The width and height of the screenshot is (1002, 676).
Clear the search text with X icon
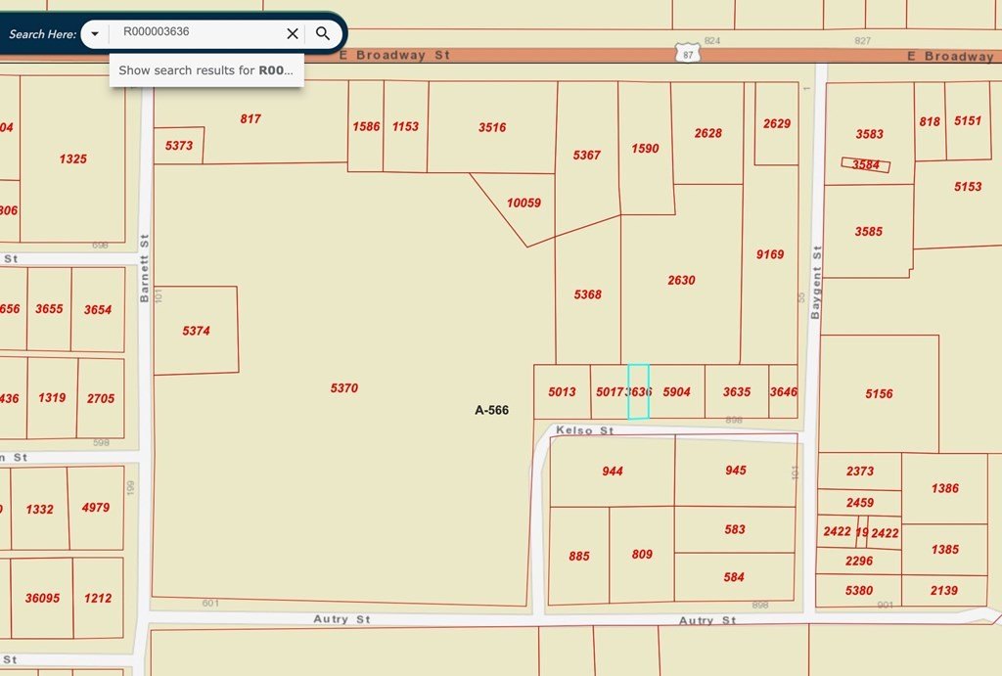292,33
